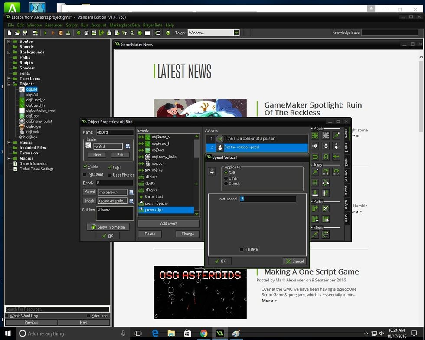This screenshot has height=340, width=425.
Task: Select the Move Towards point action icon
Action: point(336,135)
